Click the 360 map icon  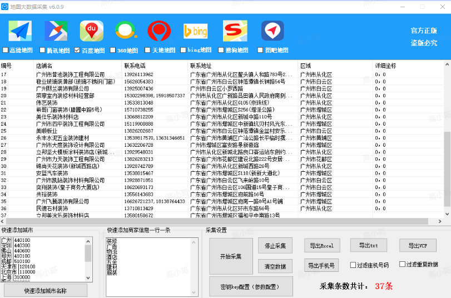[126, 31]
